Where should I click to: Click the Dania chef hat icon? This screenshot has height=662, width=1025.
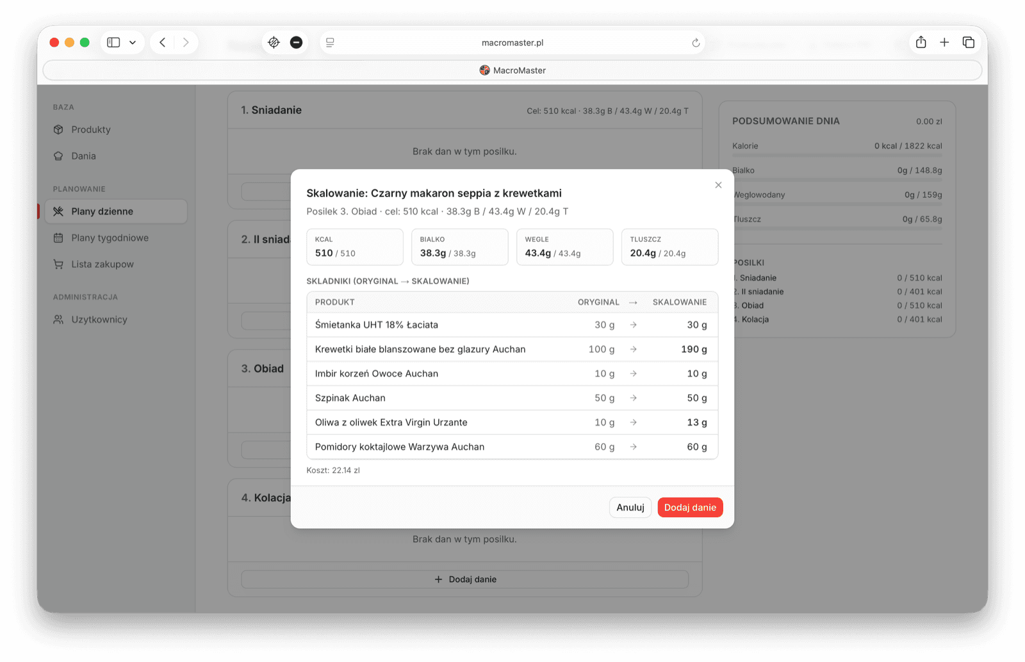coord(58,156)
